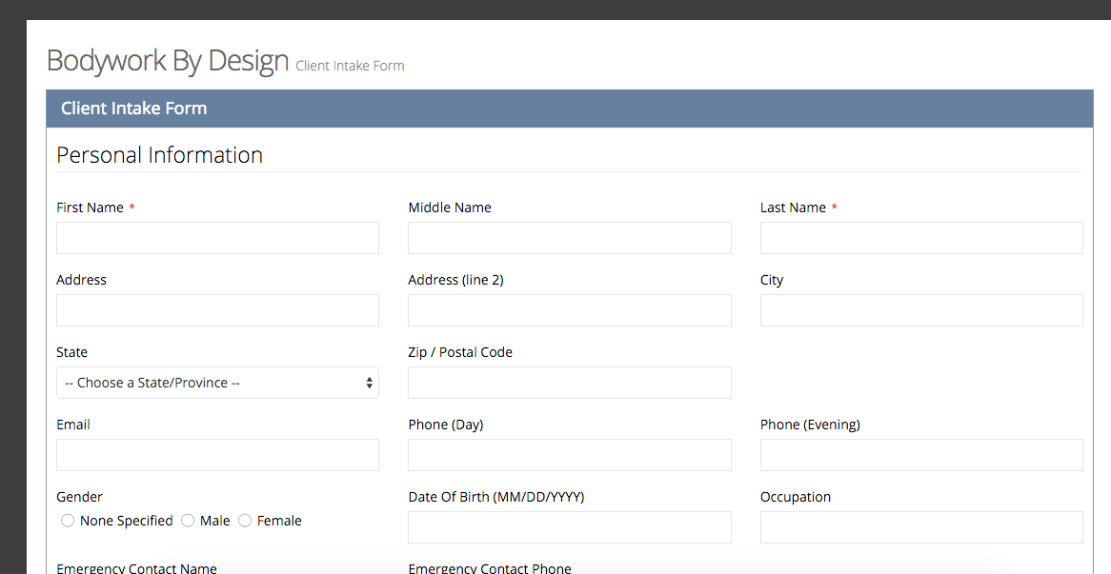The width and height of the screenshot is (1111, 574).
Task: Select the None Specified gender radio button
Action: 68,521
